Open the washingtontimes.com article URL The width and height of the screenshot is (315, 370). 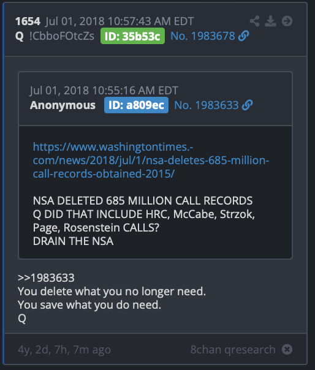[x=151, y=160]
